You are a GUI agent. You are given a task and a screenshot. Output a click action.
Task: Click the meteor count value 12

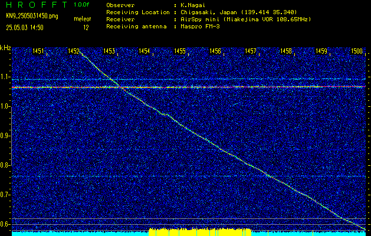coord(86,28)
